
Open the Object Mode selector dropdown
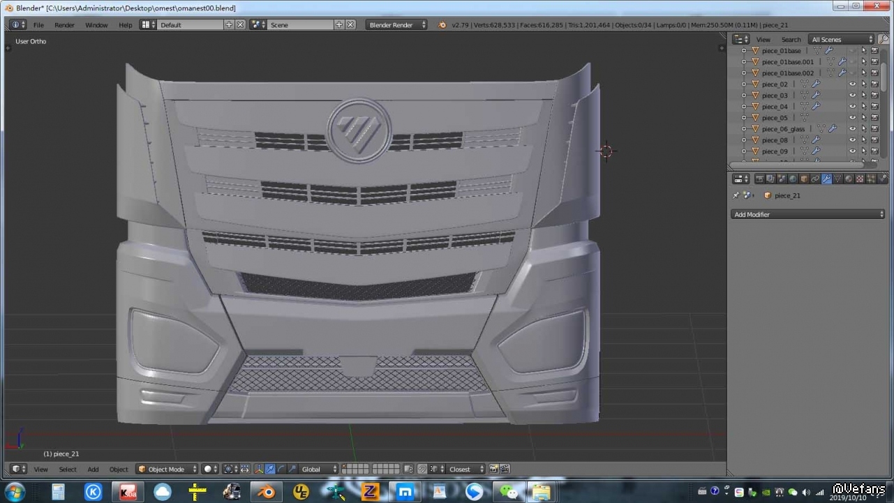click(x=167, y=470)
